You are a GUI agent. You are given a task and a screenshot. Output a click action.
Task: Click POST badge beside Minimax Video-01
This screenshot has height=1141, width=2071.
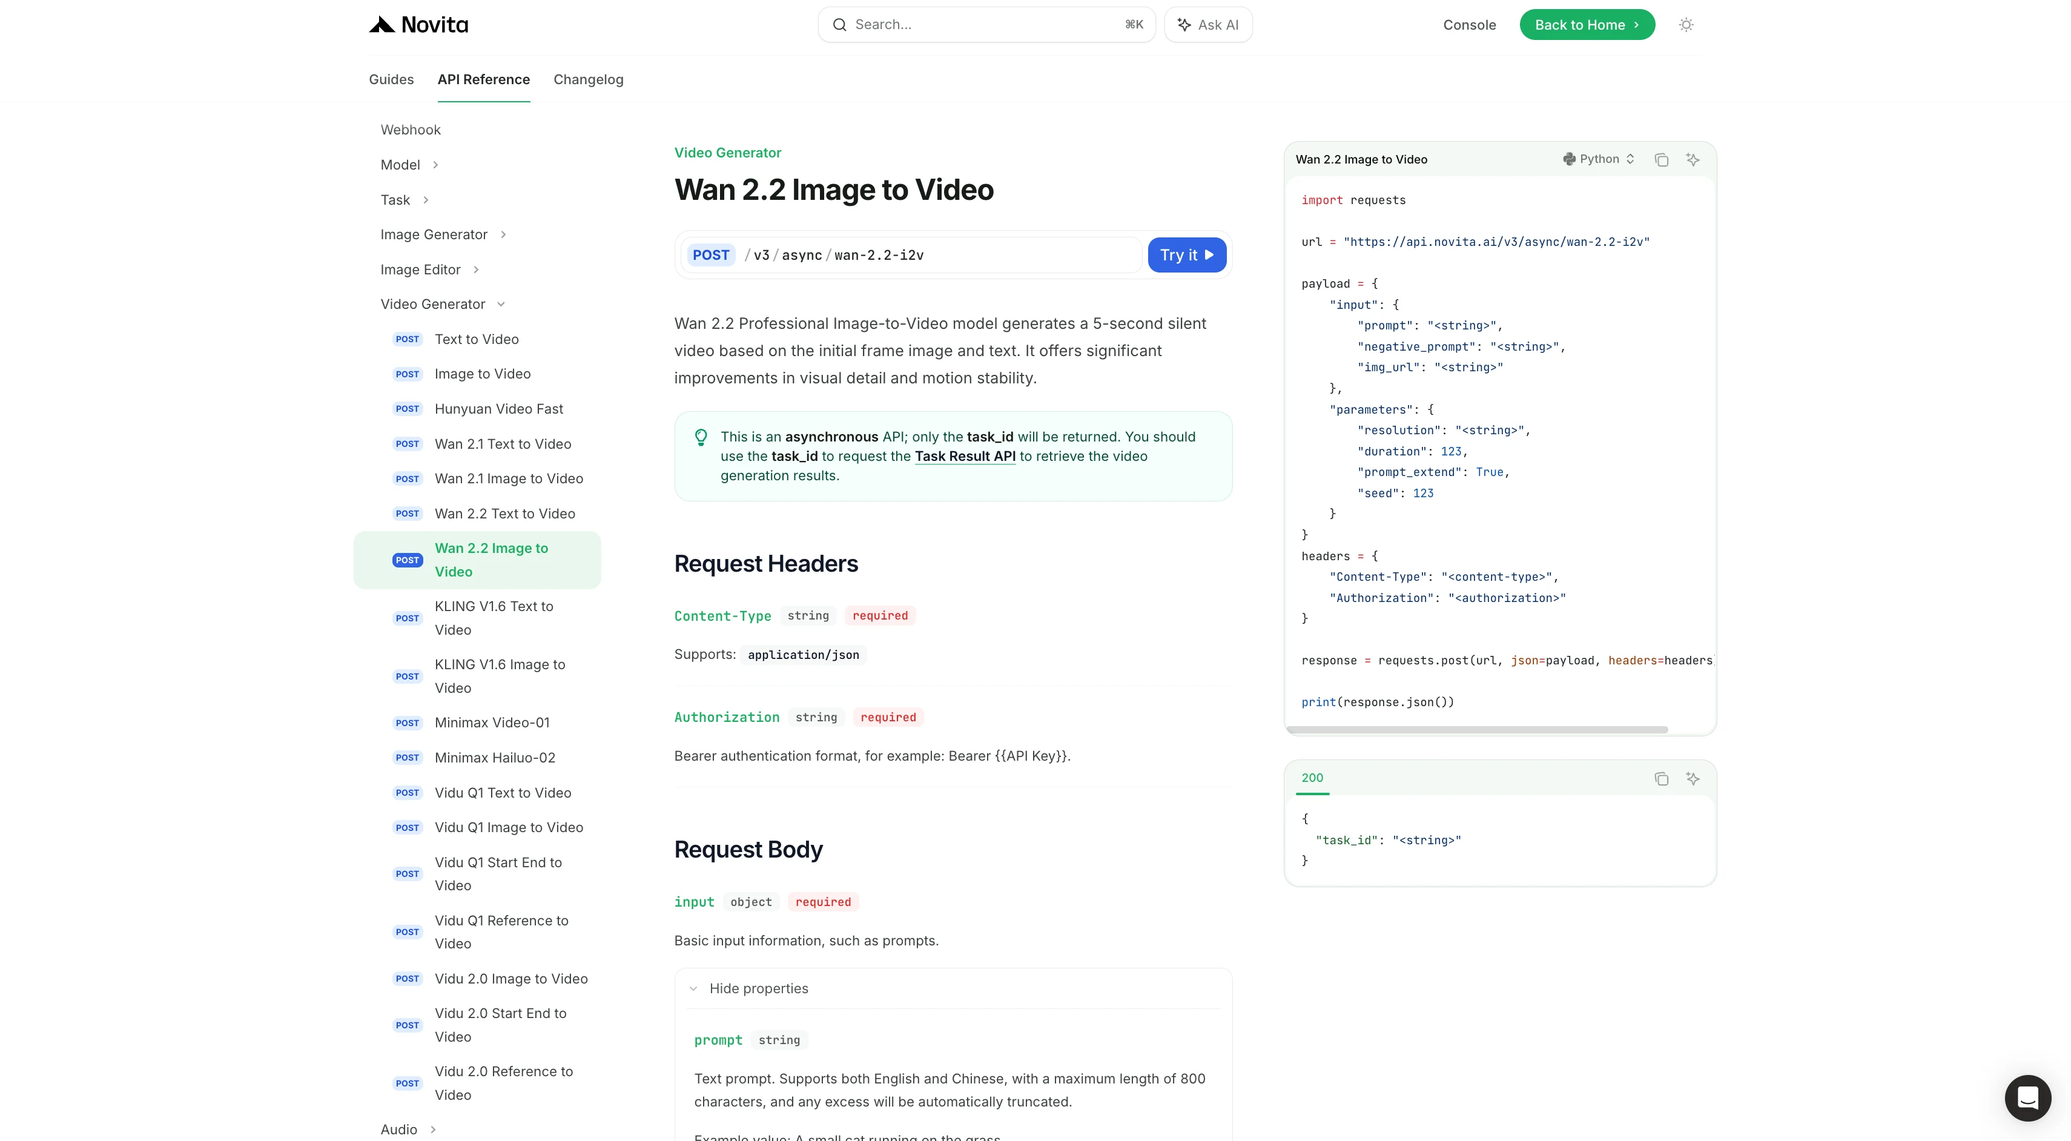pyautogui.click(x=408, y=723)
